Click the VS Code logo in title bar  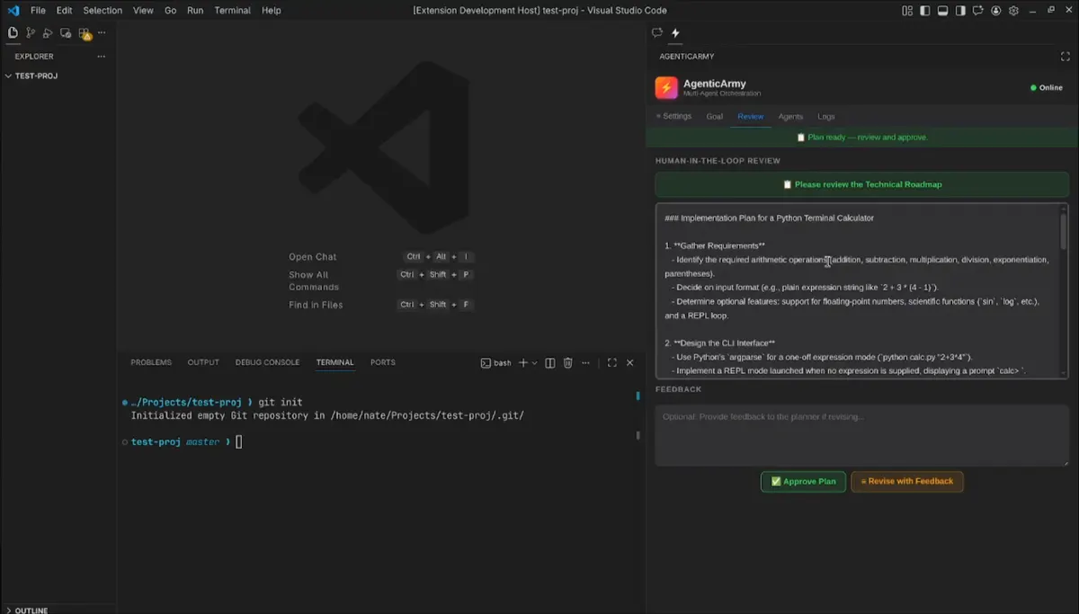[x=13, y=11]
